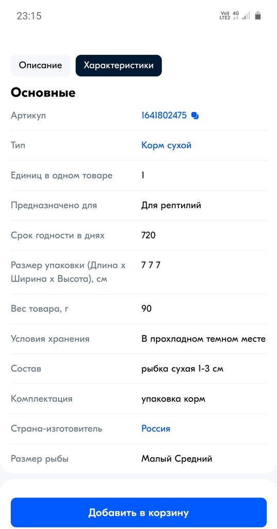Tap the package size value 7 7 7
Screen dimensions: 277x529
[151, 265]
